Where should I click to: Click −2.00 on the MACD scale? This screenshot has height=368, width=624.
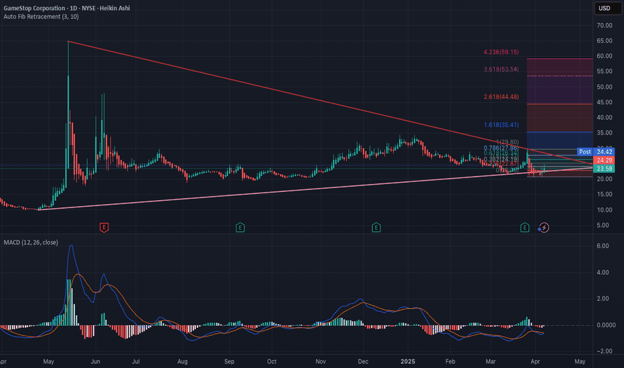click(x=604, y=351)
